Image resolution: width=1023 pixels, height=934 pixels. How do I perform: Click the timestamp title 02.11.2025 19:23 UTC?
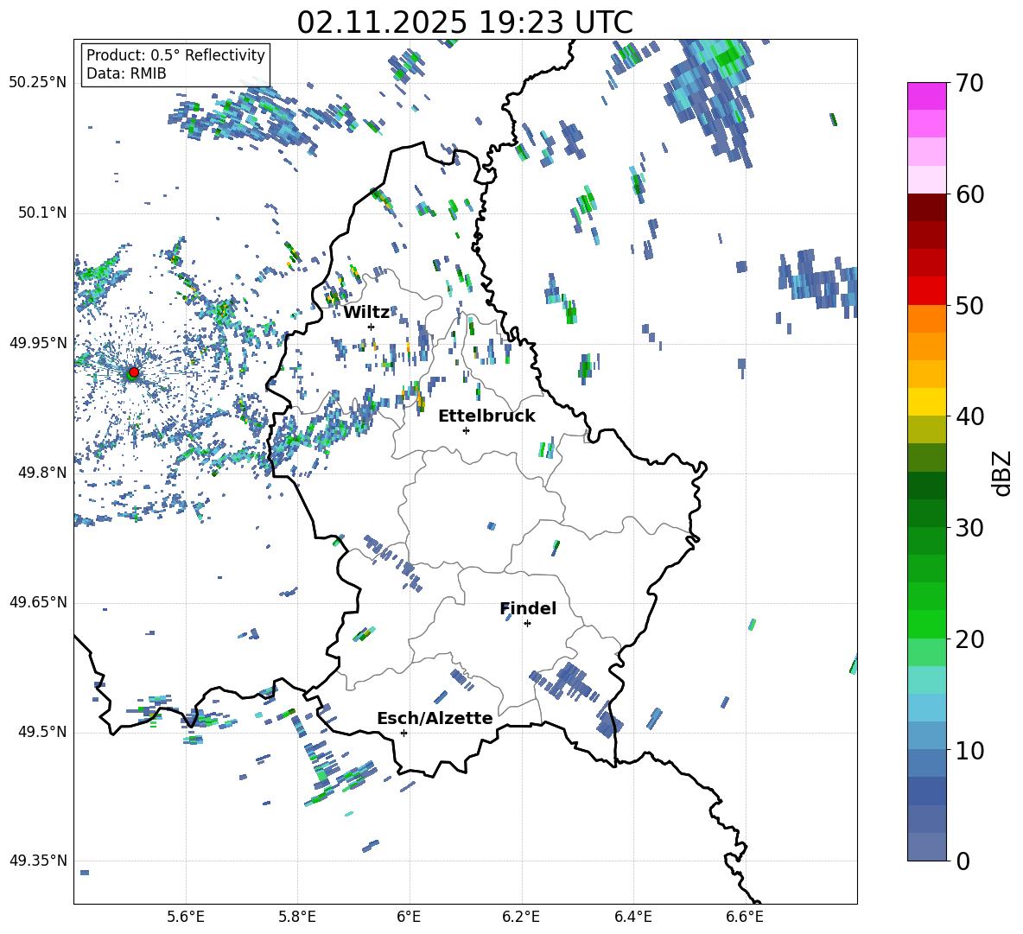[465, 22]
